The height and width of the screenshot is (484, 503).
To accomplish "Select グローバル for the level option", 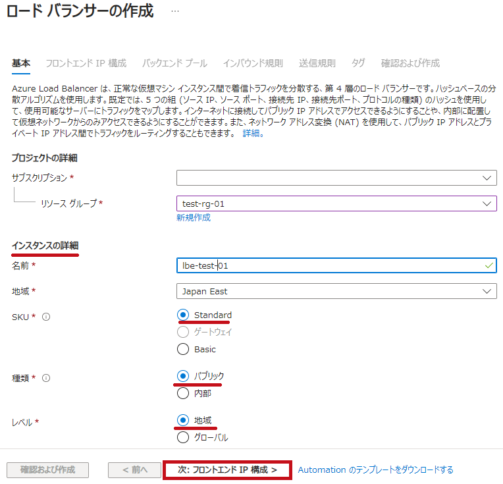I will (x=183, y=437).
